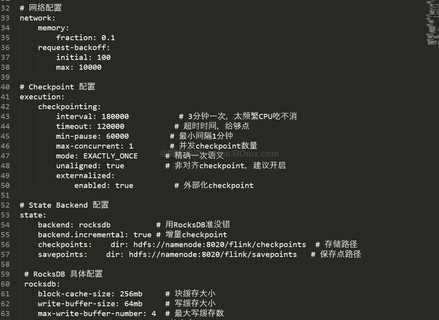Screen dimensions: 439x320
Task: Click the "max: 10000" value
Action: tap(79, 67)
